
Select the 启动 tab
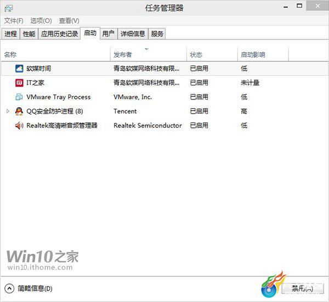click(x=90, y=33)
